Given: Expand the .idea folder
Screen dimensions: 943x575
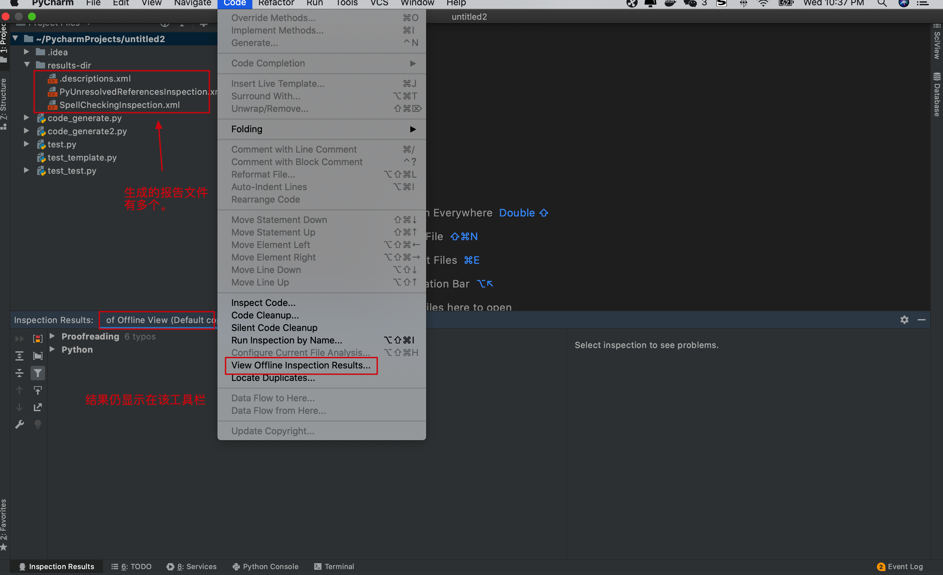Looking at the screenshot, I should point(26,52).
